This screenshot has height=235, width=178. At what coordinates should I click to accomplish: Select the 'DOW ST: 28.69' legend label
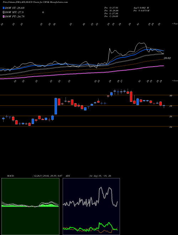(15, 8)
